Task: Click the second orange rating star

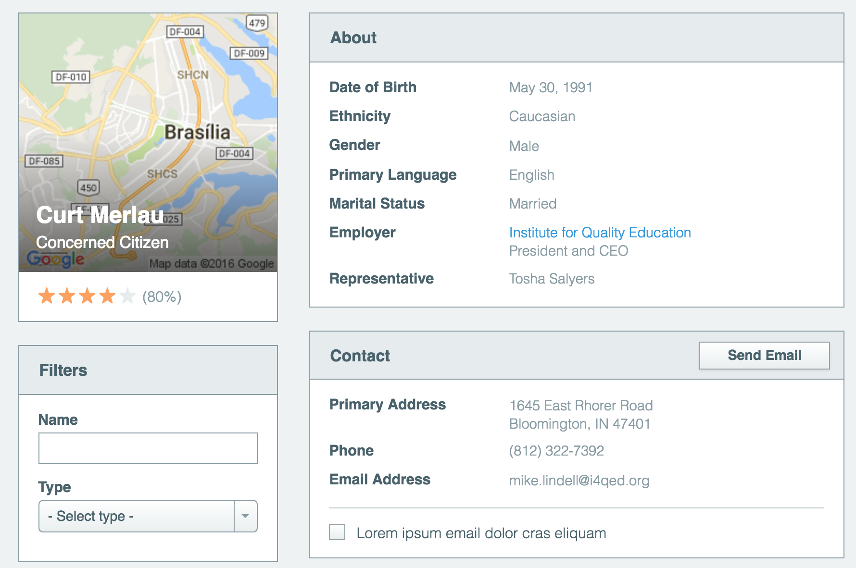Action: point(67,296)
